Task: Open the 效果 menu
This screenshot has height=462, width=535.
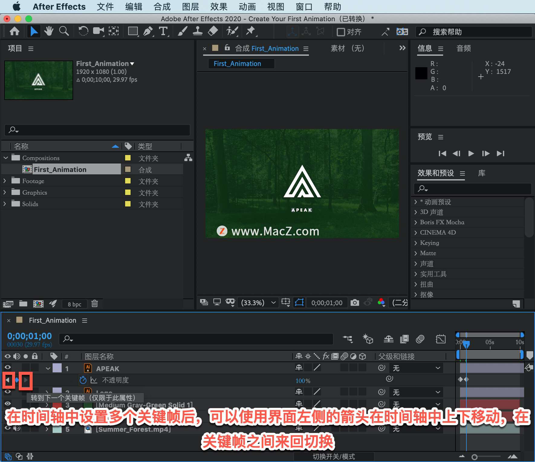Action: (x=219, y=7)
